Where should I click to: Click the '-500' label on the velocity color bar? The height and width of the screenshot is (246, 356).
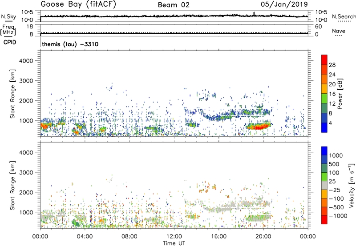336,207
